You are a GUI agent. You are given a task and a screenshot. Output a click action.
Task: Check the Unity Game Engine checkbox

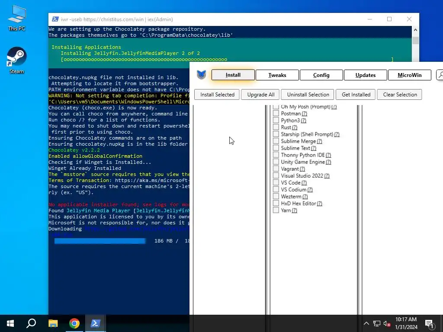276,162
